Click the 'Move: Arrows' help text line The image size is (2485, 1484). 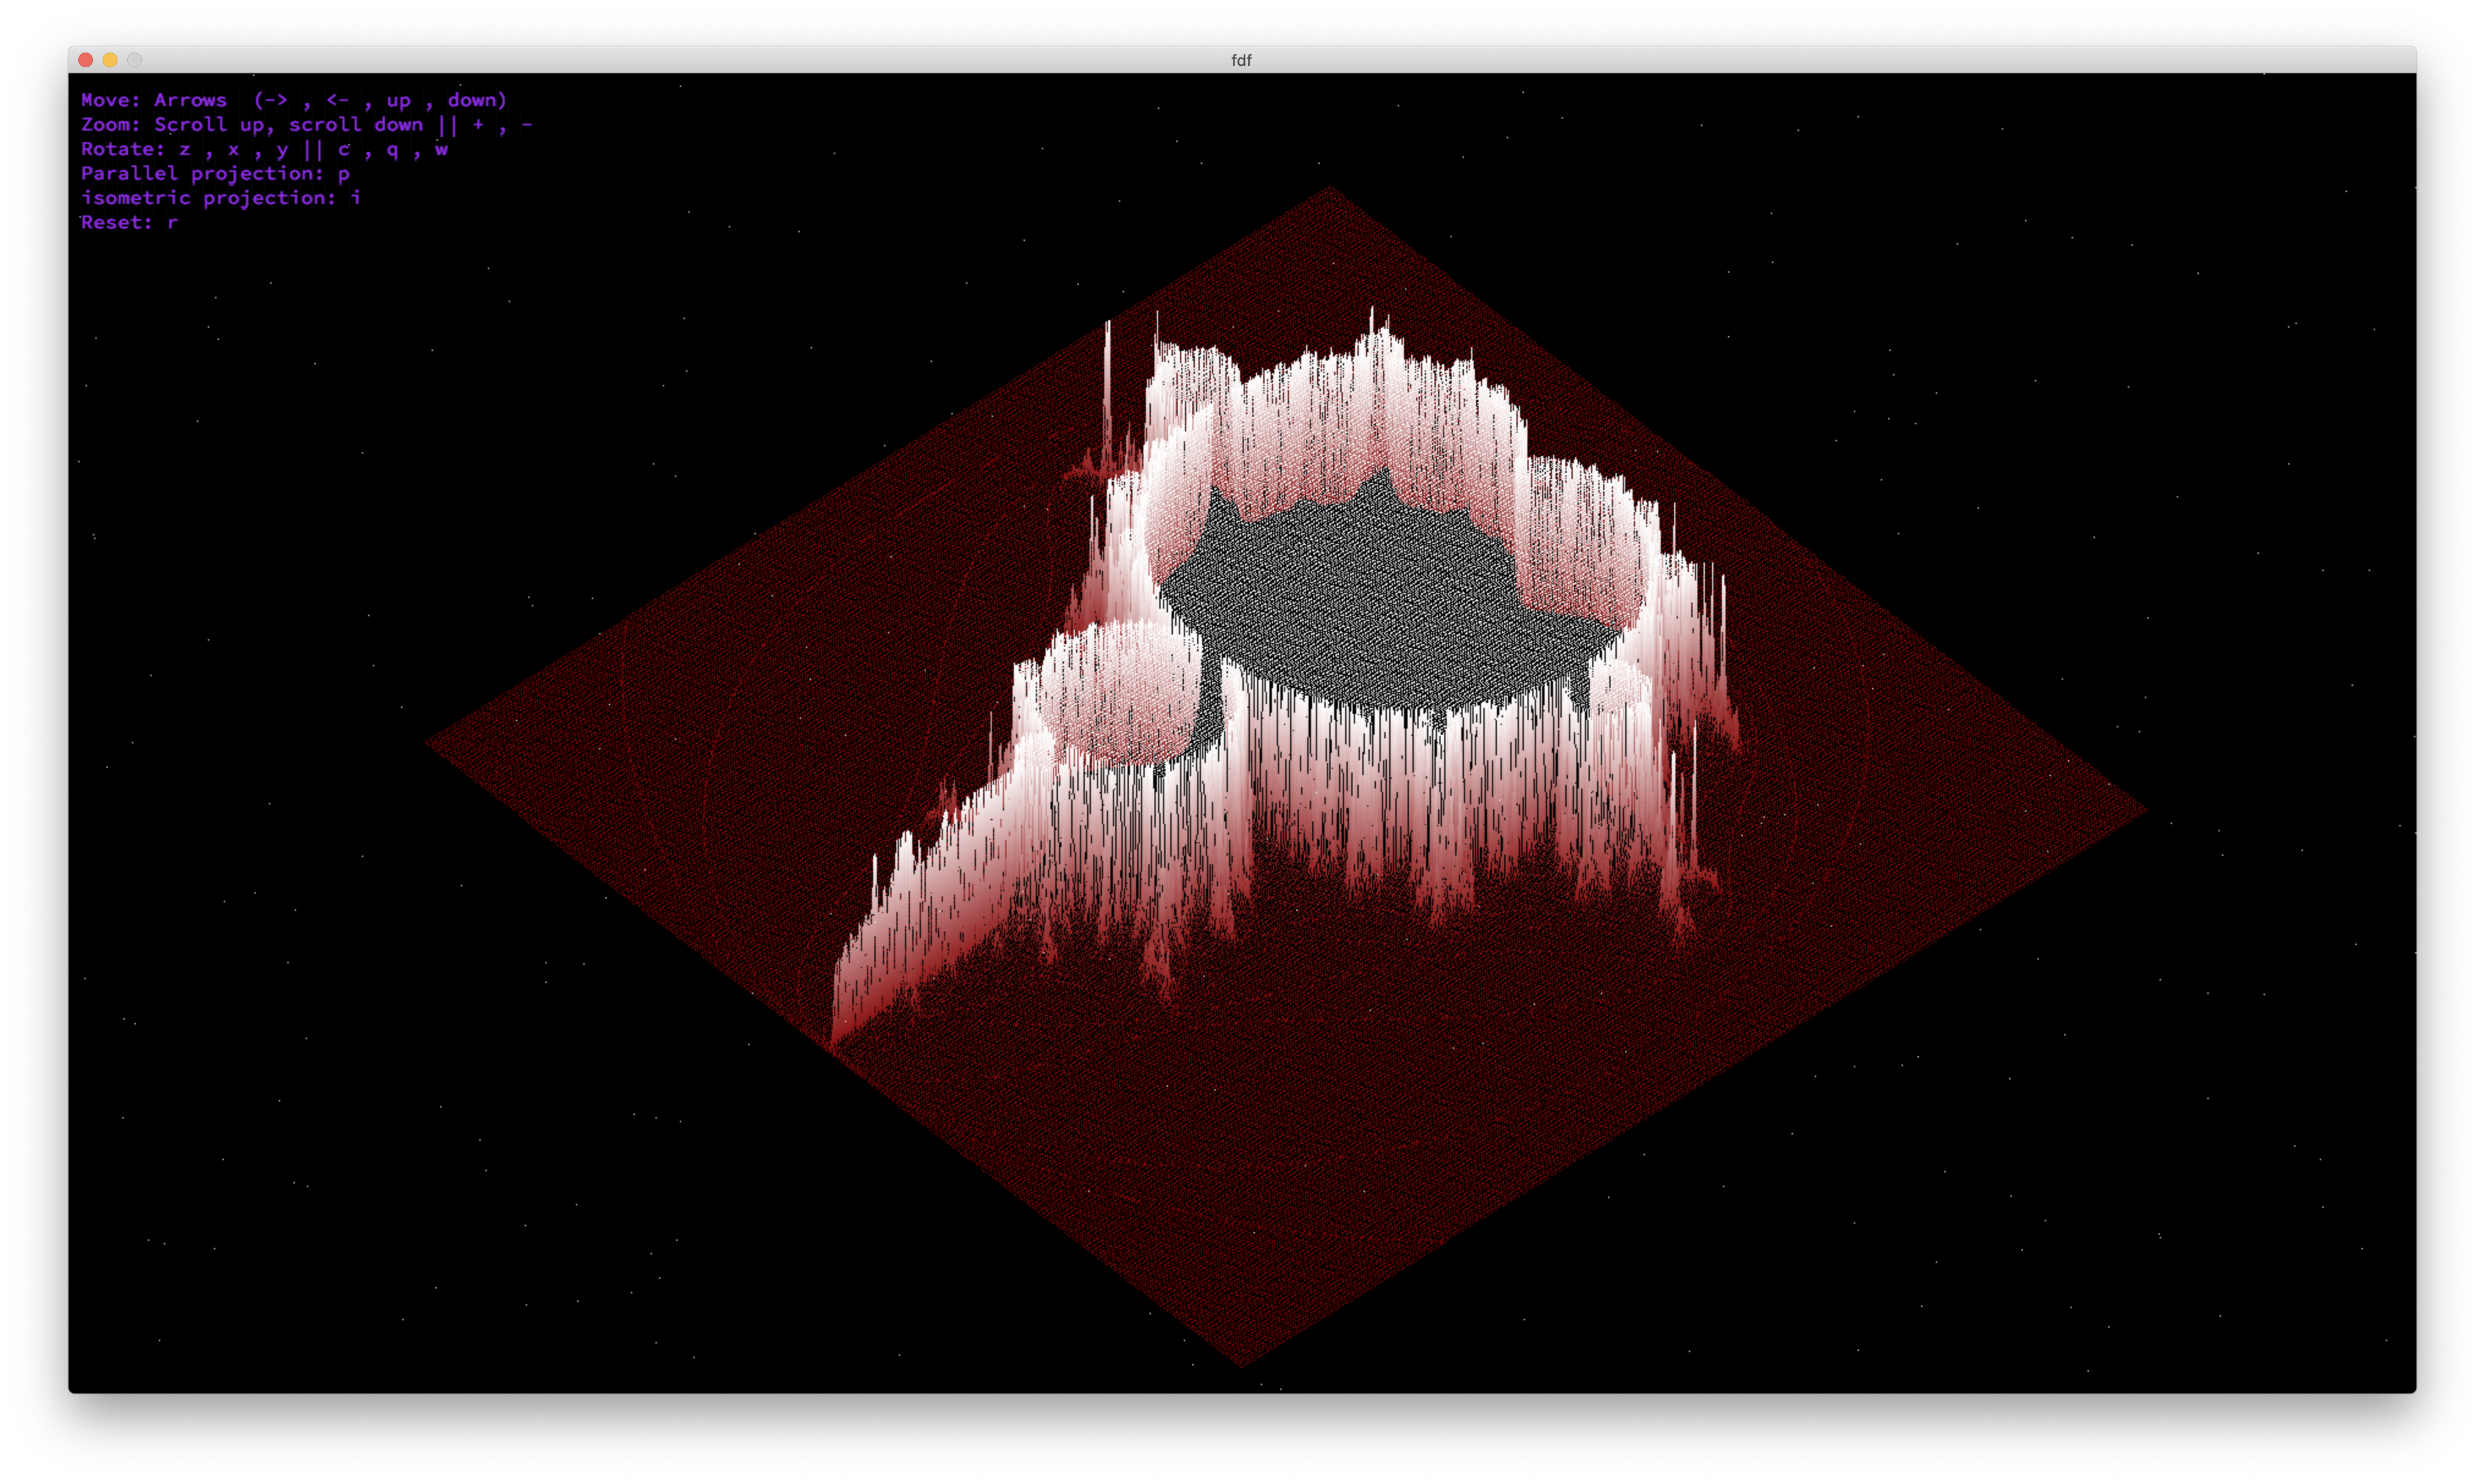click(293, 100)
